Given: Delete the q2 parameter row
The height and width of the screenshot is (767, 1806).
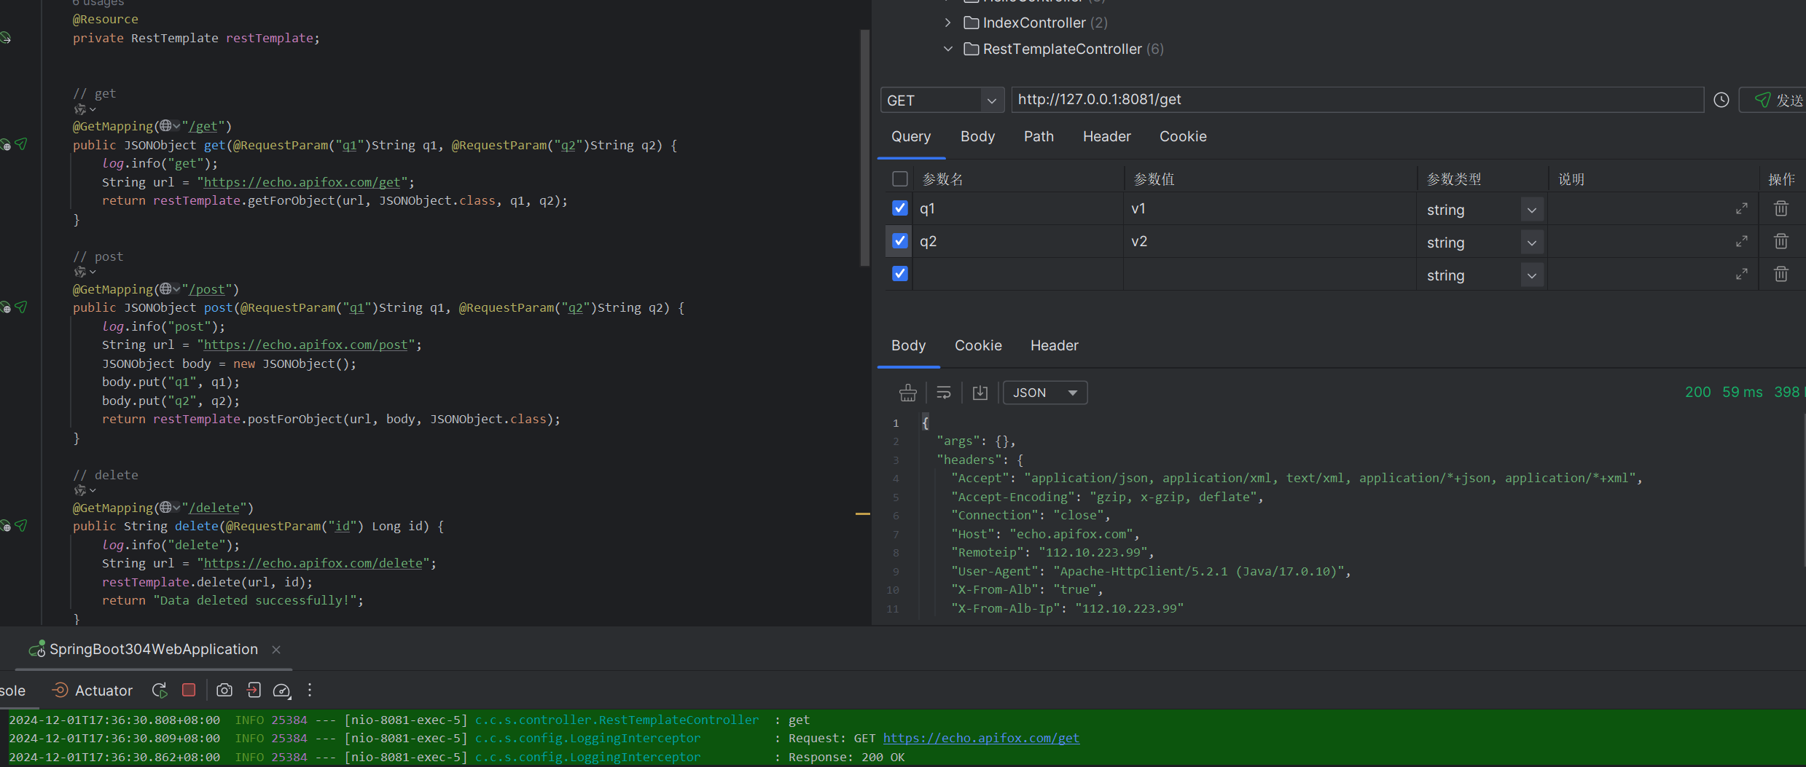Looking at the screenshot, I should click(1781, 241).
